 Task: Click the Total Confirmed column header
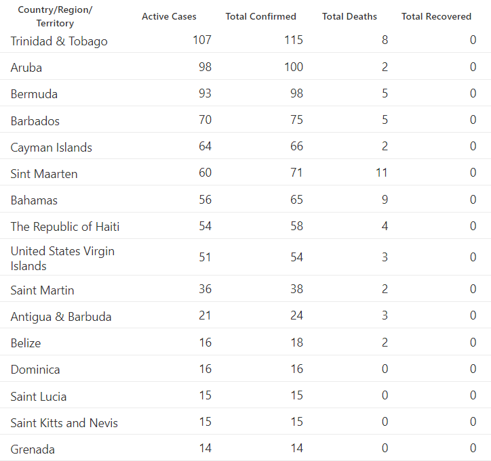click(260, 16)
